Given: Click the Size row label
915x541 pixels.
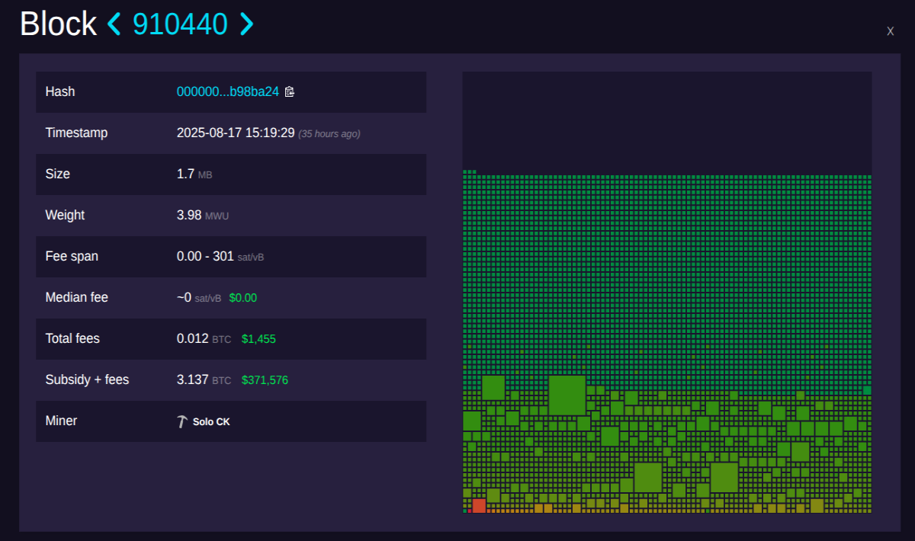Looking at the screenshot, I should [x=58, y=174].
